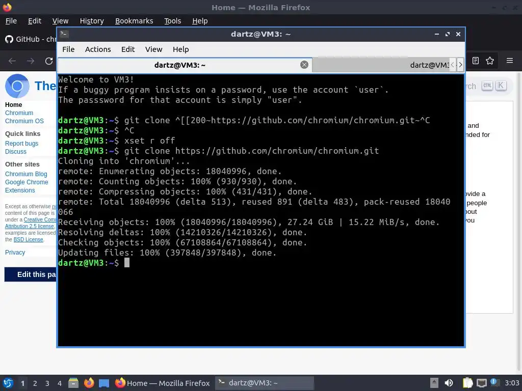Click the update notification tray icon

point(494,382)
